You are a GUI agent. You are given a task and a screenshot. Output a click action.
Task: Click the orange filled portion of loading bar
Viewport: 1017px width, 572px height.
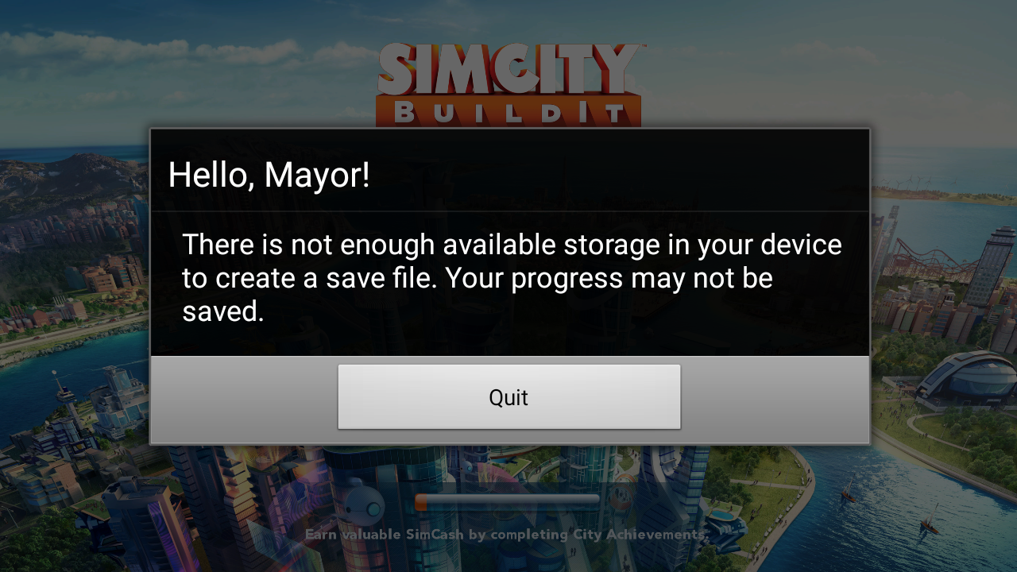(421, 502)
